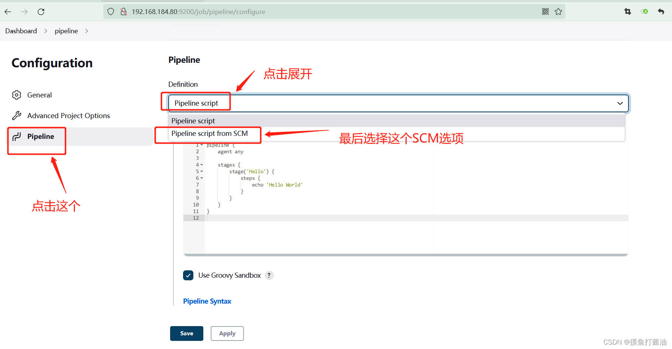This screenshot has height=349, width=672.
Task: Collapse code fold at line 5
Action: pyautogui.click(x=201, y=171)
